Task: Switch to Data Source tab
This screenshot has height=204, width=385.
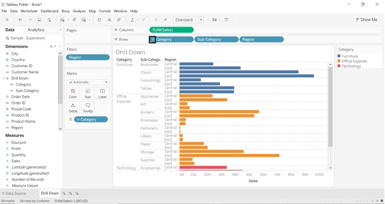Action: pos(14,193)
